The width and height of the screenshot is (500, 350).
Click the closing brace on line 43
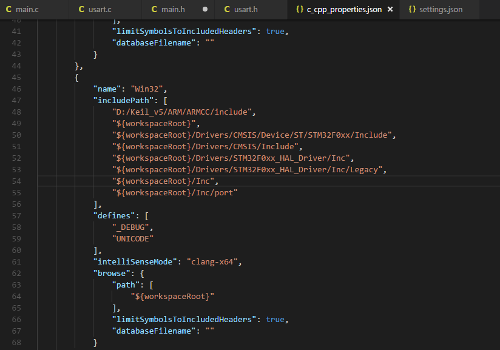95,55
